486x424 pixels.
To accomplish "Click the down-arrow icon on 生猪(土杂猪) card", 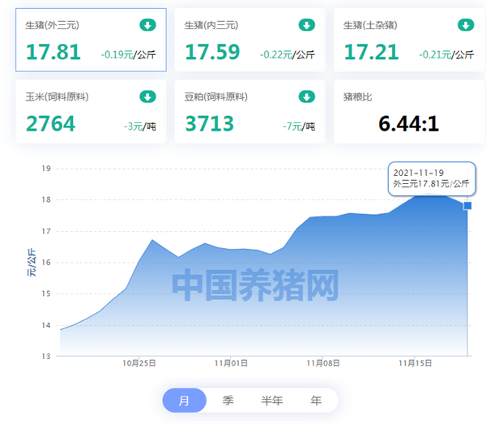I will tap(466, 25).
